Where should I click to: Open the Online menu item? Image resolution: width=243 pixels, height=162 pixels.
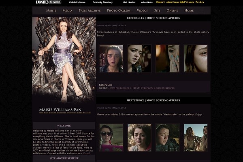[x=172, y=11]
